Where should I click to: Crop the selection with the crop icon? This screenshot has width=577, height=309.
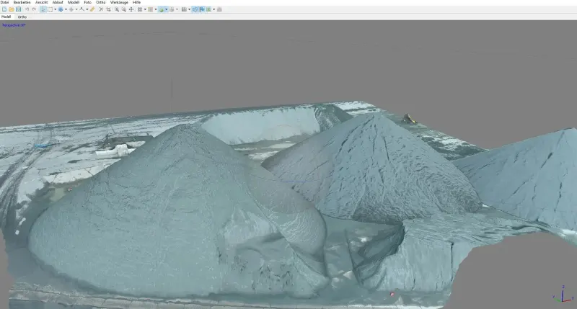[x=108, y=9]
